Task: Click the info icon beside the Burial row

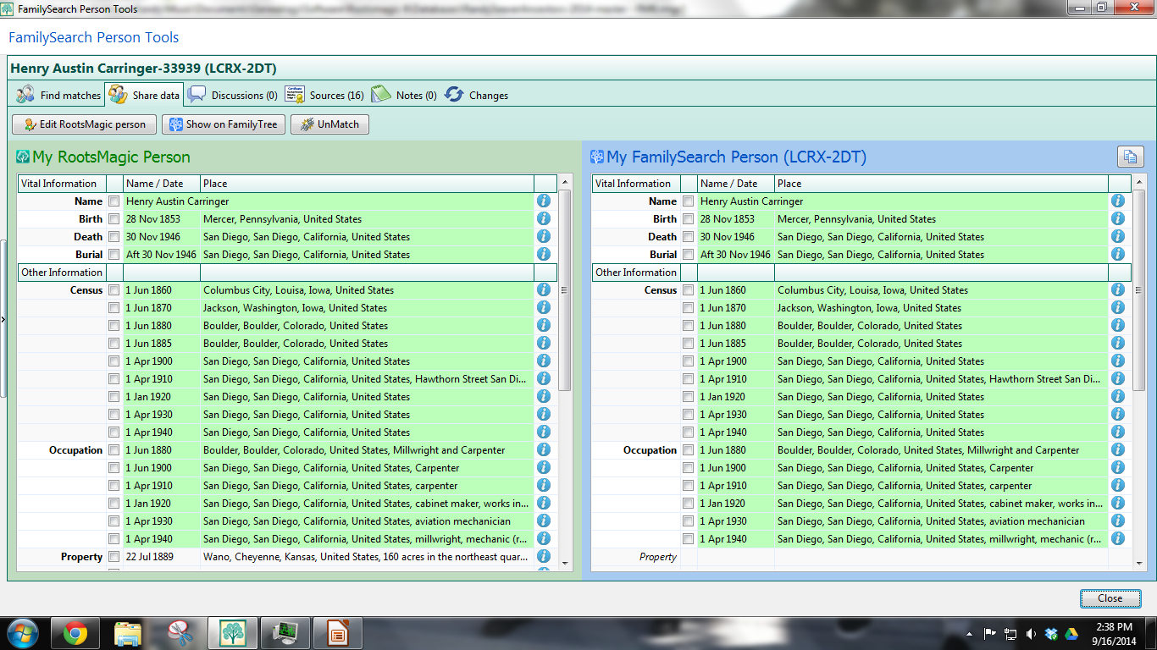Action: click(543, 254)
